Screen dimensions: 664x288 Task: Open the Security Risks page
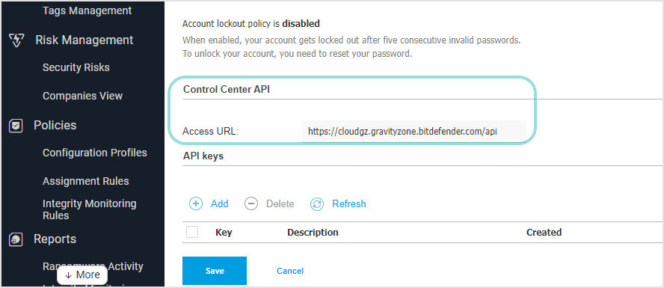76,67
